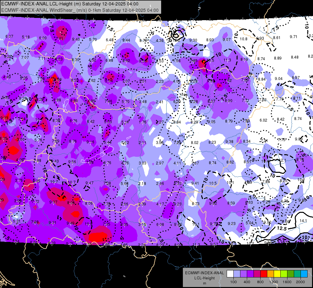Click the wind shear value 5.04
313x288 pixels.
tap(249, 223)
